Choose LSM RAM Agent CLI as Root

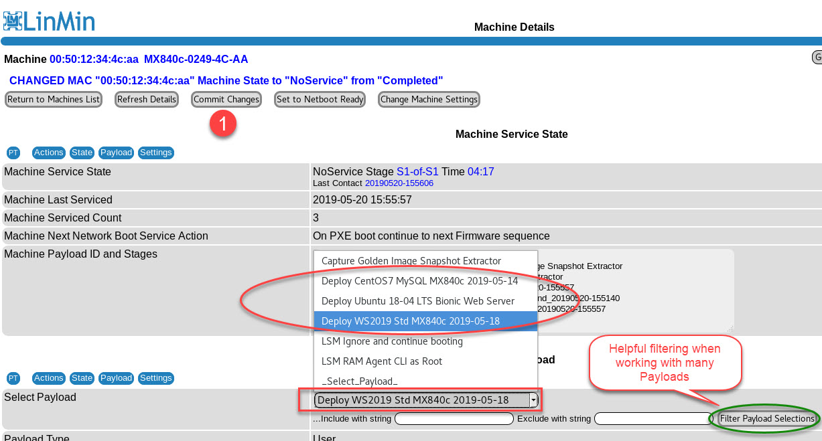coord(382,361)
